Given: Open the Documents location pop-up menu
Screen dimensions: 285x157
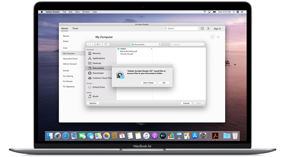Looking at the screenshot, I should point(145,44).
